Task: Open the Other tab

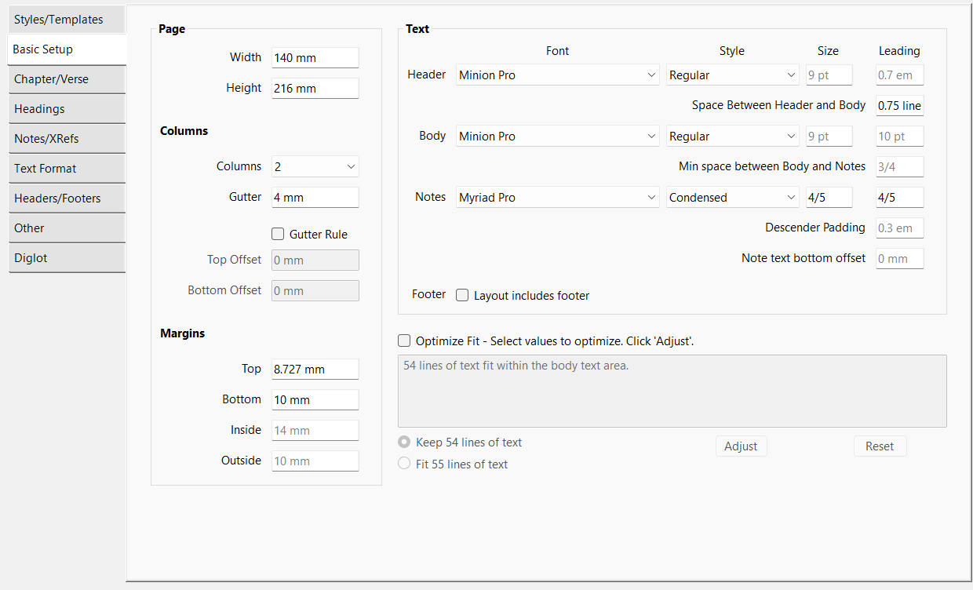Action: 67,228
